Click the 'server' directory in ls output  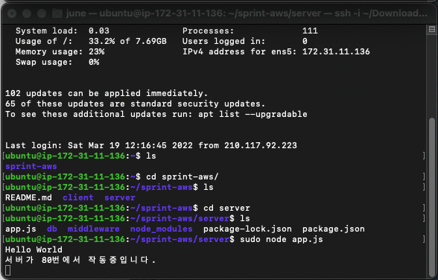(x=120, y=197)
